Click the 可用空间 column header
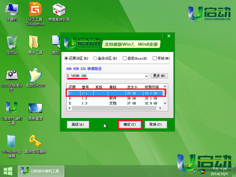The height and width of the screenshot is (177, 236). (x=153, y=87)
